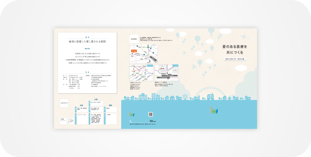Click the IMS logo on the front cover

214,111
